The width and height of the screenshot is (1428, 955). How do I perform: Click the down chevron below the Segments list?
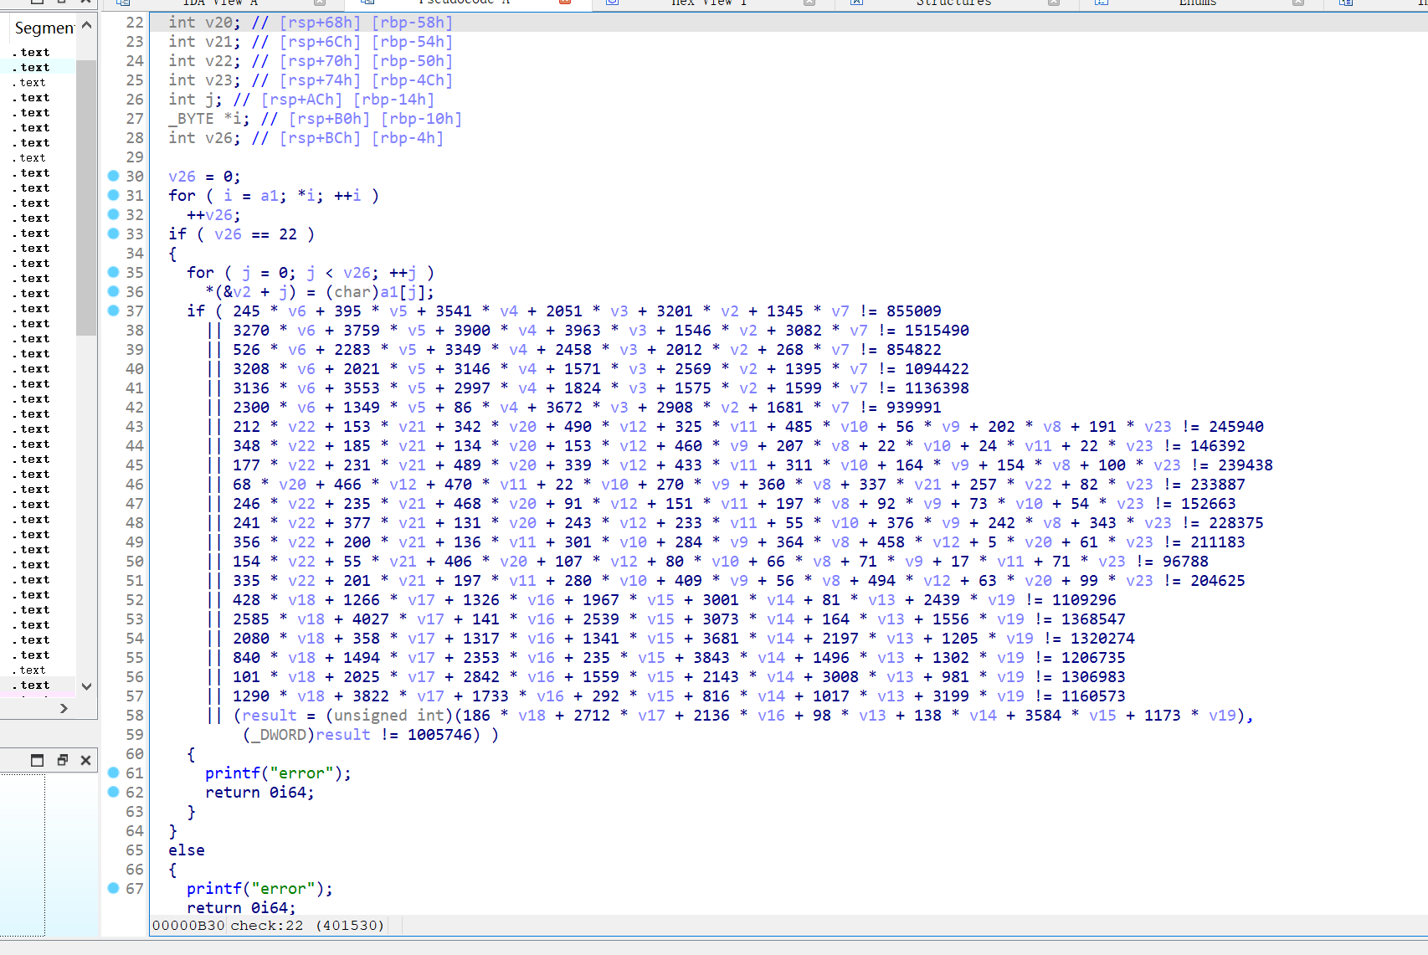point(86,686)
